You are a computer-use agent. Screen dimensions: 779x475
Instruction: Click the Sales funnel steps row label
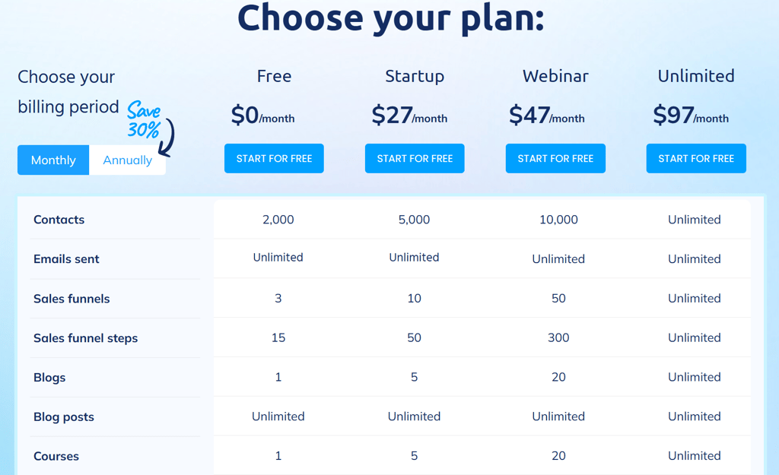click(x=85, y=338)
